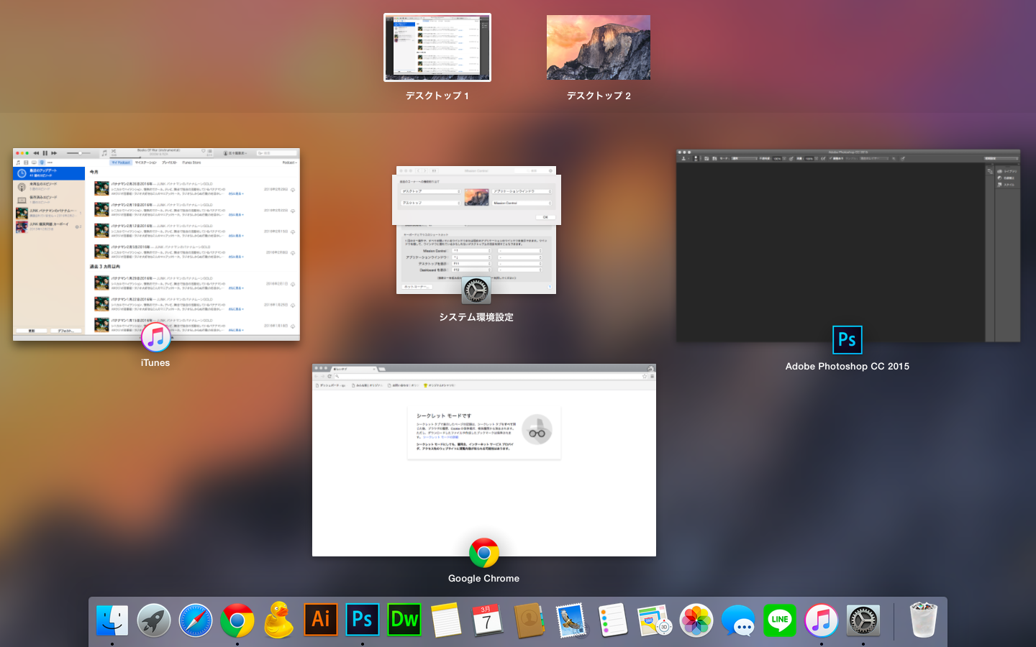Click the デスクトップ 1 label

437,96
